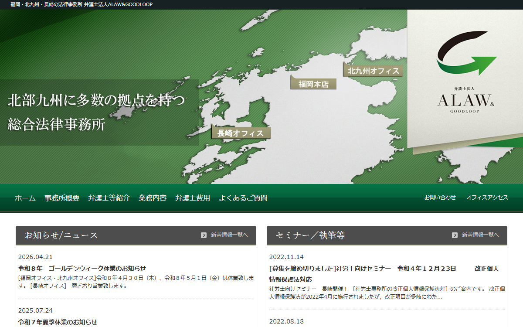Open 新着情報一覧へ in お知らせ/ニュース section

(x=229, y=235)
